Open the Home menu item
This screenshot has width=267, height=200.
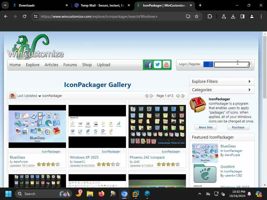pos(15,65)
